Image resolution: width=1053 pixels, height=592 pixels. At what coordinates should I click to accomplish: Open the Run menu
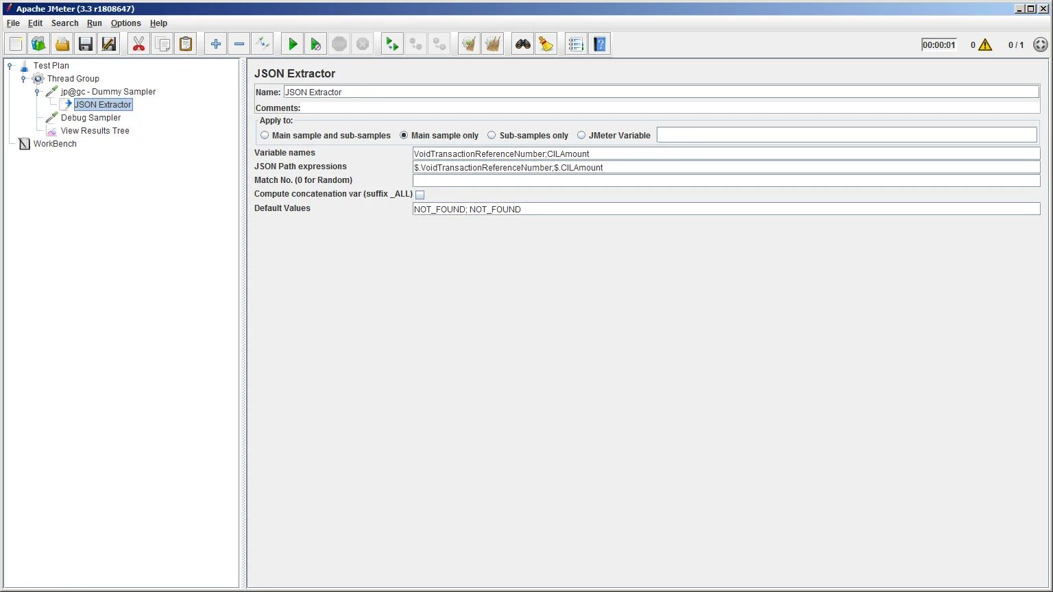[95, 23]
